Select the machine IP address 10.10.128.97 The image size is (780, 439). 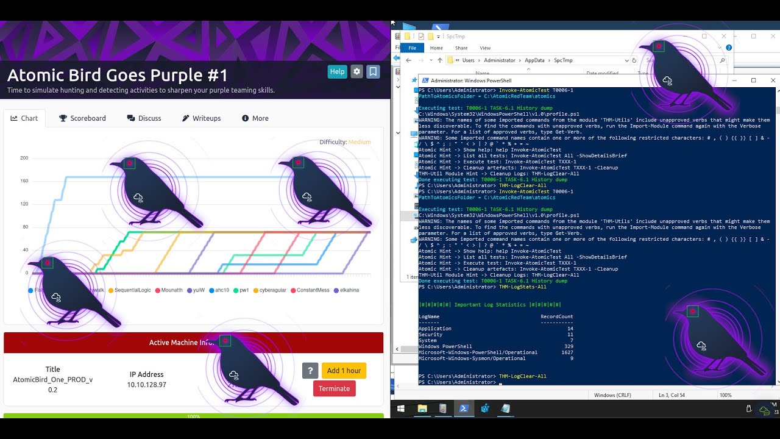[146, 385]
